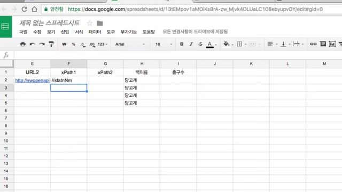The width and height of the screenshot is (342, 192).
Task: Select column H header
Action: point(142,63)
